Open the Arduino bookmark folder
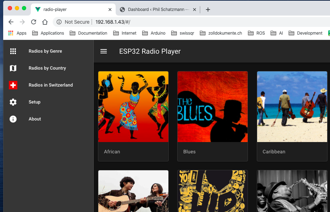Viewport: 330px width, 212px height. point(154,33)
